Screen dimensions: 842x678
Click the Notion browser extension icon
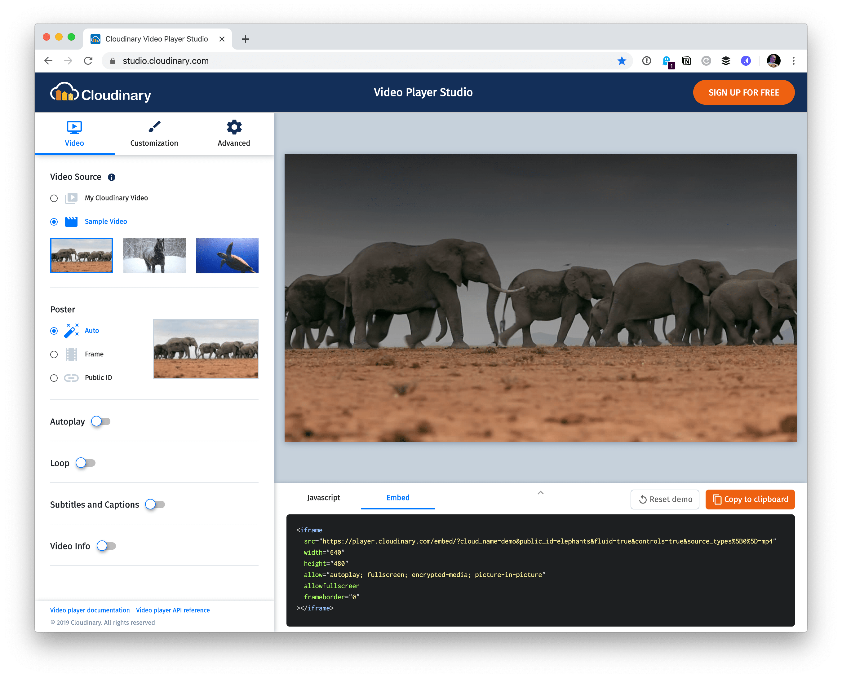tap(686, 61)
